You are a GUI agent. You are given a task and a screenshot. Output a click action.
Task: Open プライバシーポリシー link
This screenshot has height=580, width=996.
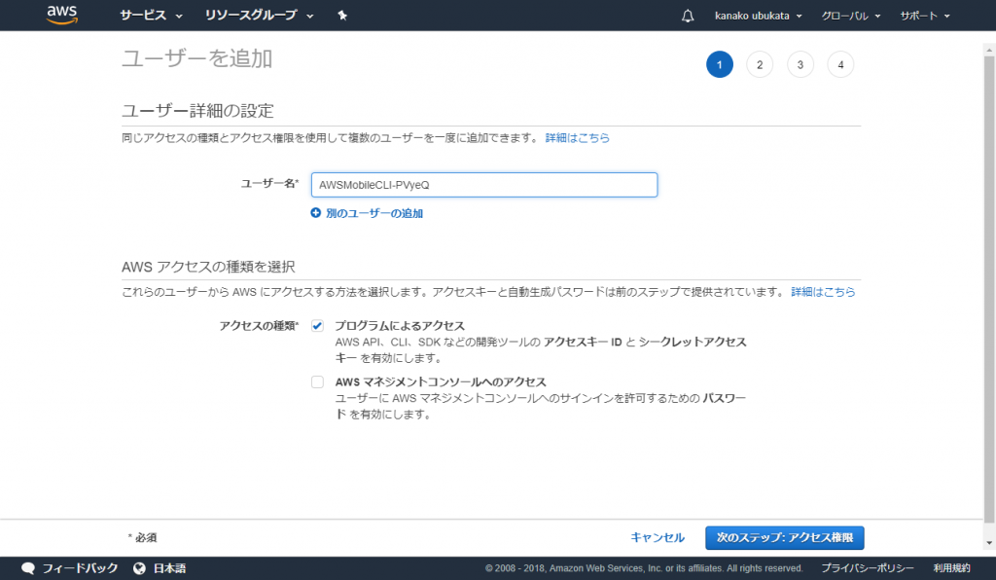(x=868, y=568)
